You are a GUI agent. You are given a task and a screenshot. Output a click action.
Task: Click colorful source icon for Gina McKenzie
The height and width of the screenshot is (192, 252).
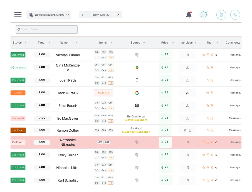(x=137, y=68)
